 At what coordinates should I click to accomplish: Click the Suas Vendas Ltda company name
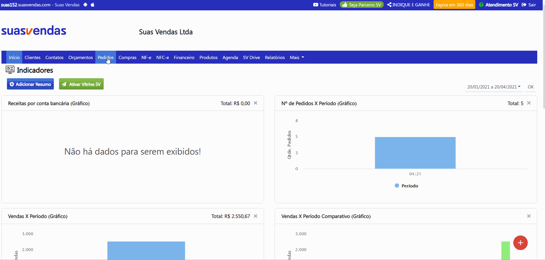point(166,32)
